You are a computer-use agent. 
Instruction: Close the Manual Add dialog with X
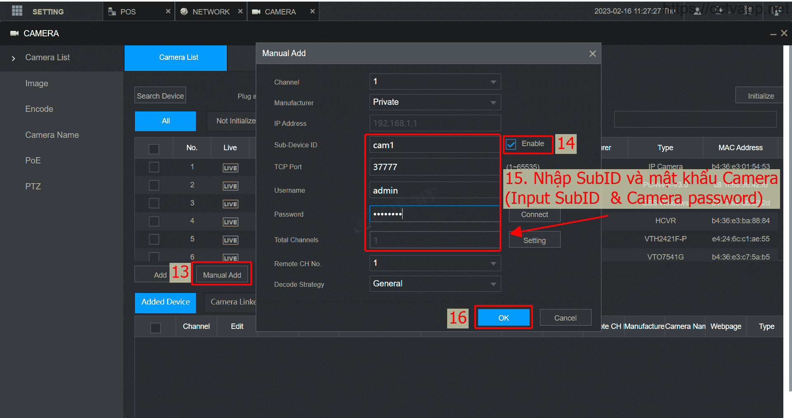(592, 54)
